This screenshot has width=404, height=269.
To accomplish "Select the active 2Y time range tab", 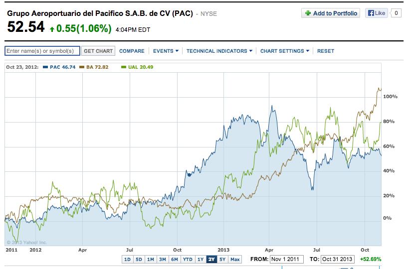I will point(211,259).
